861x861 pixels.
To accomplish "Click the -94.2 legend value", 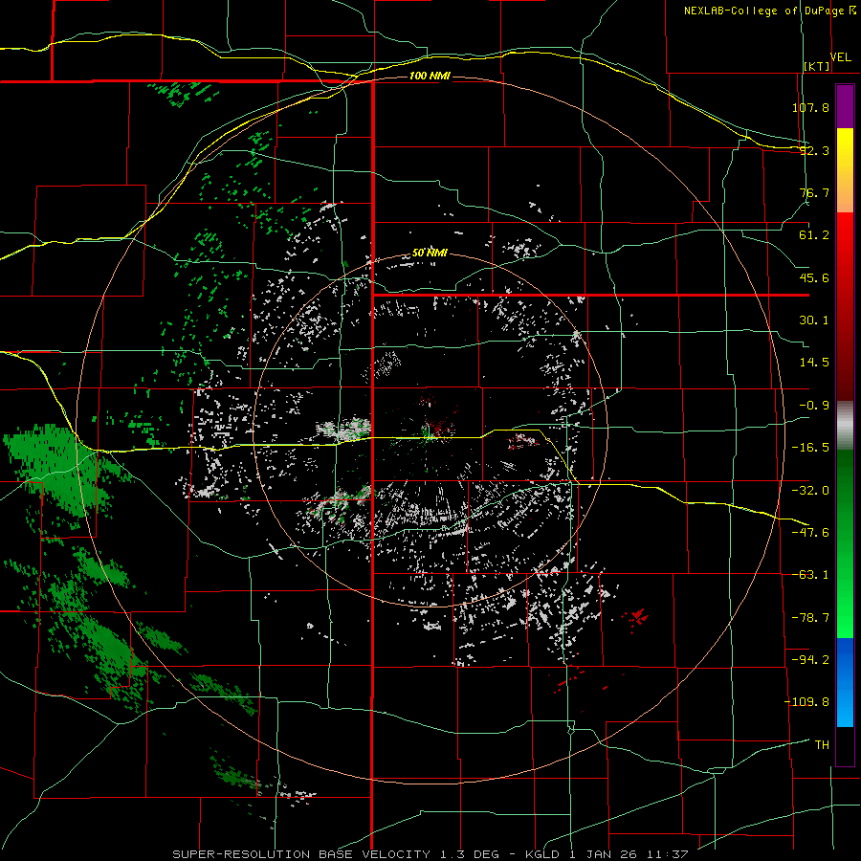I will (810, 660).
